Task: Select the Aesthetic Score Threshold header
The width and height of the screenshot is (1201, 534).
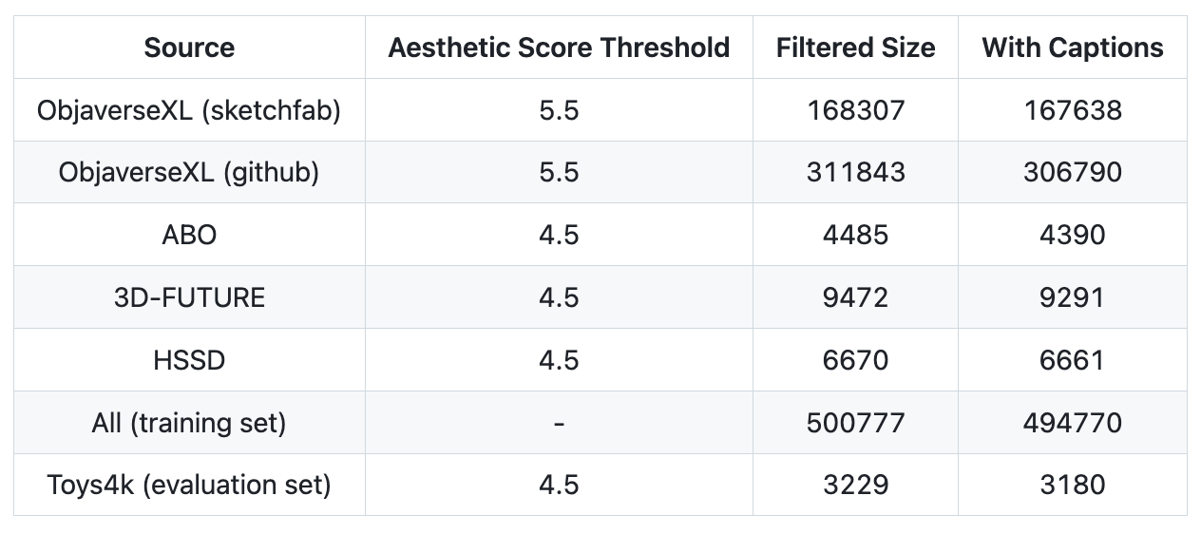Action: click(559, 48)
